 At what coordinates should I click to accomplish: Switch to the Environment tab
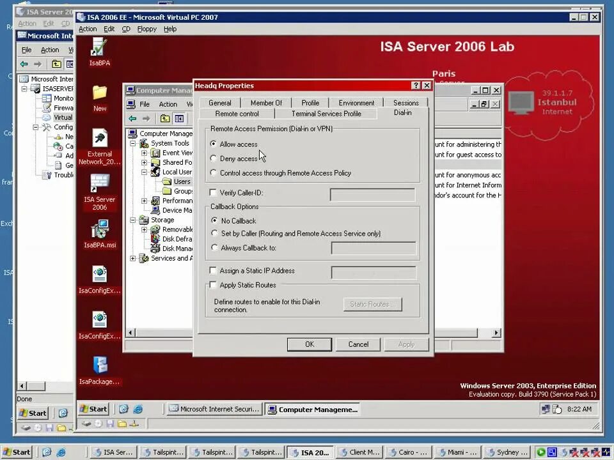pos(356,103)
